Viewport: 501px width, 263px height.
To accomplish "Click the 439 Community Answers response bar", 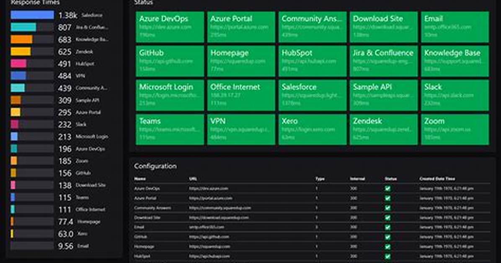I will tap(32, 88).
